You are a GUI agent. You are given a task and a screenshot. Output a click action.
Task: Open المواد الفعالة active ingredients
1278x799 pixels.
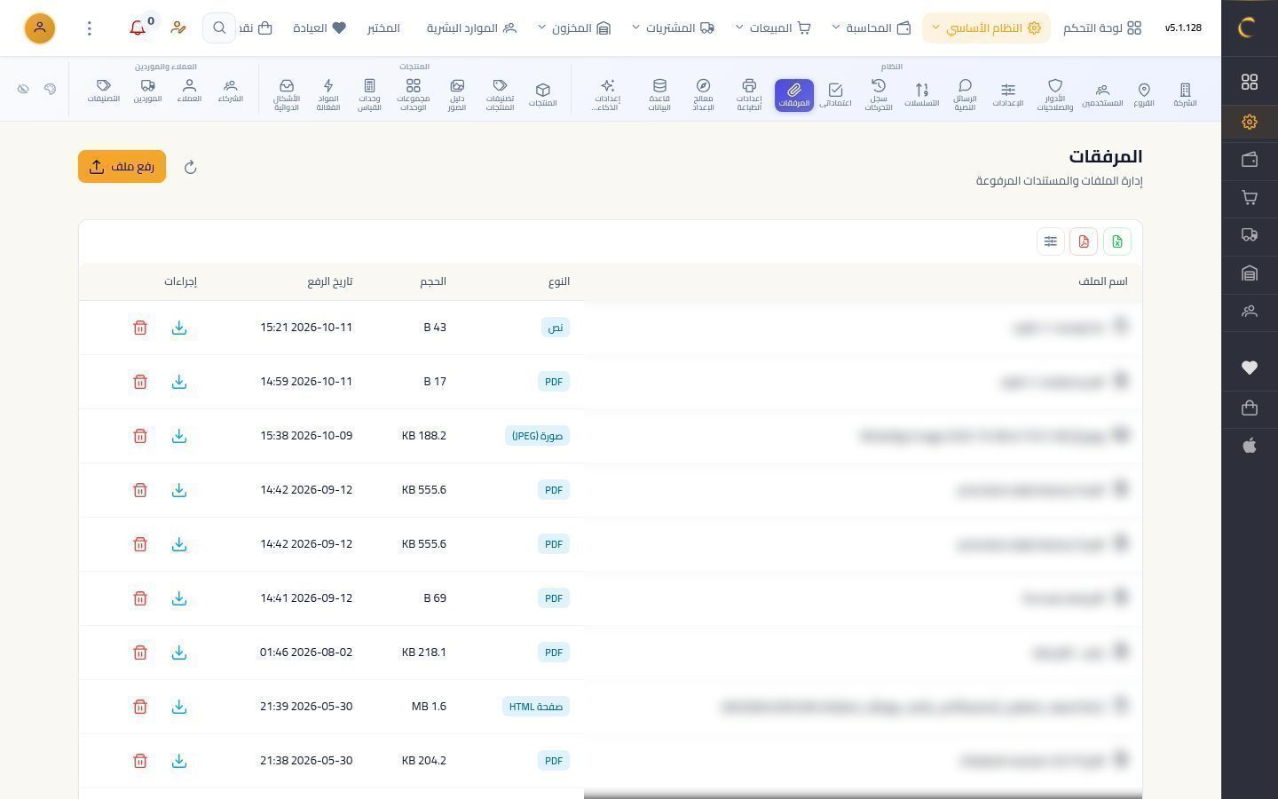coord(328,95)
